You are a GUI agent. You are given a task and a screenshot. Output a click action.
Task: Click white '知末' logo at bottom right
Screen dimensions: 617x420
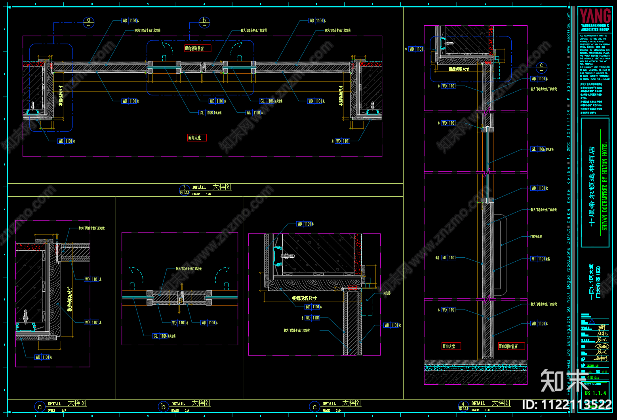[565, 380]
